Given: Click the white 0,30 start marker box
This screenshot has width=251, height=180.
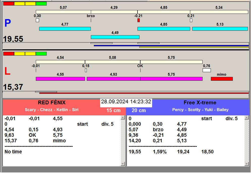Looking at the screenshot, I should point(37,20).
